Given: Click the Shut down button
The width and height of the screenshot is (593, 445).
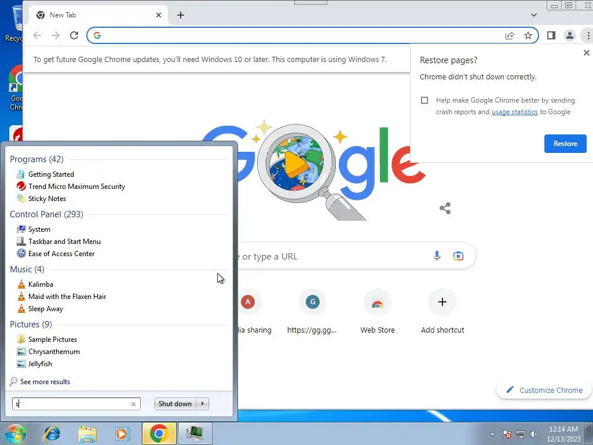Looking at the screenshot, I should pos(175,404).
